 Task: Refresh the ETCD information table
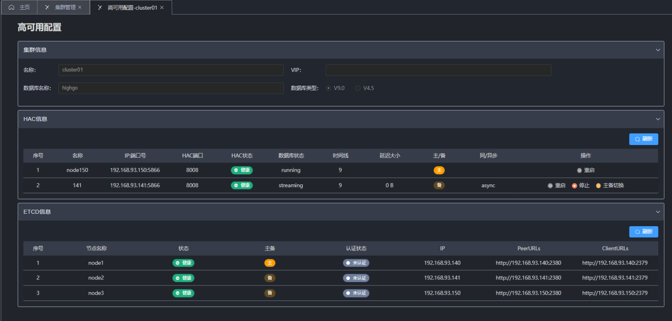(643, 232)
